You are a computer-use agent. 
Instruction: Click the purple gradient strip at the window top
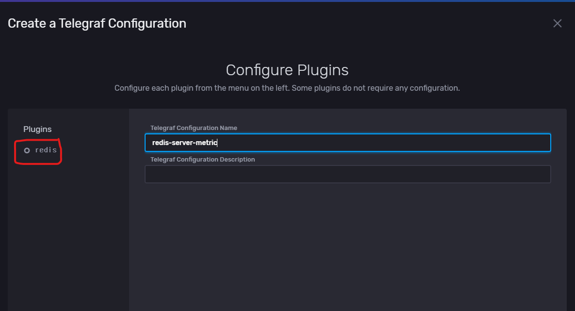[287, 1]
